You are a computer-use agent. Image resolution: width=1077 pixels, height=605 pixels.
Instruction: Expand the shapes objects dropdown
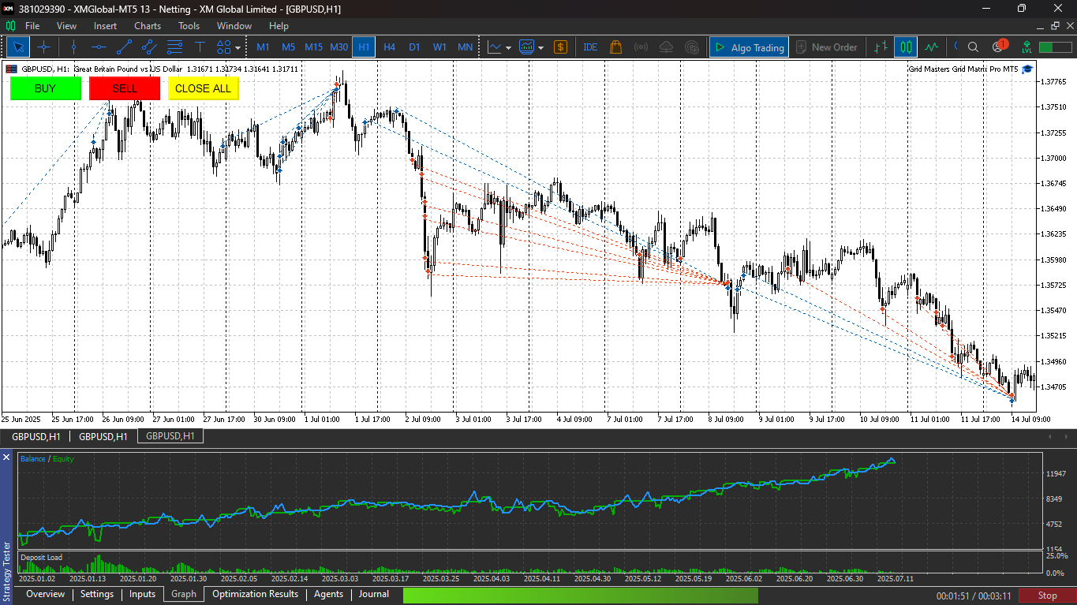coord(238,47)
